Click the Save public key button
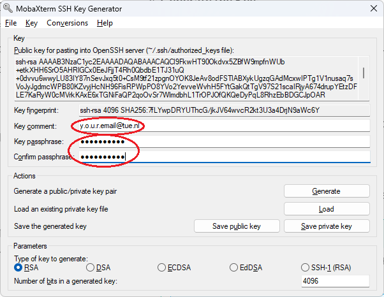The height and width of the screenshot is (297, 384). click(x=237, y=226)
